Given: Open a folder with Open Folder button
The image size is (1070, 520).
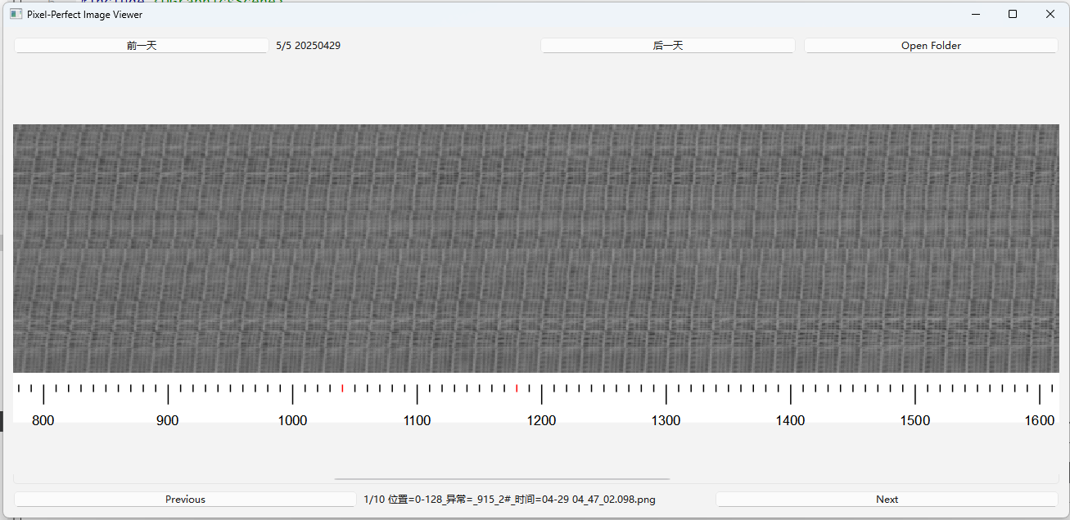Looking at the screenshot, I should point(931,46).
